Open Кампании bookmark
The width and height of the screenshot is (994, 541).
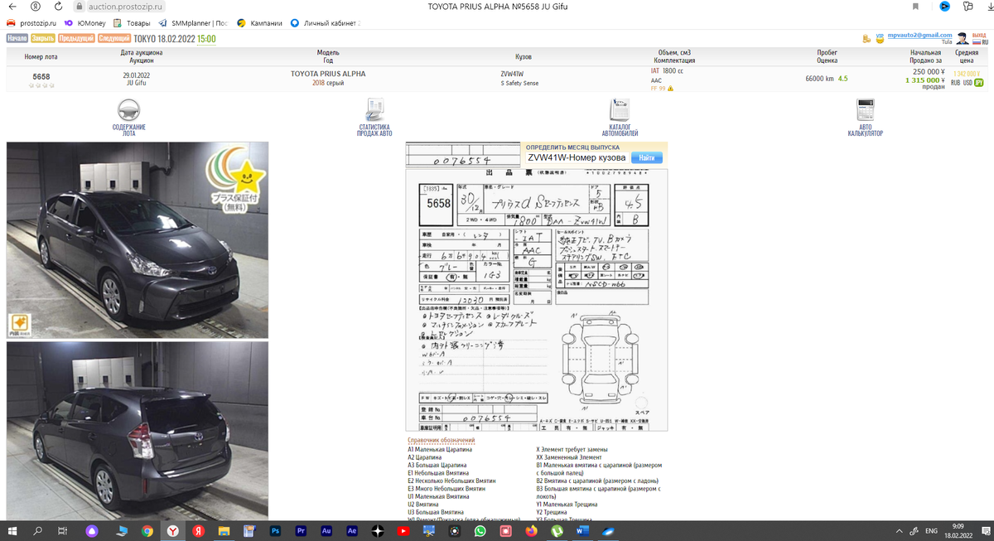[x=259, y=23]
